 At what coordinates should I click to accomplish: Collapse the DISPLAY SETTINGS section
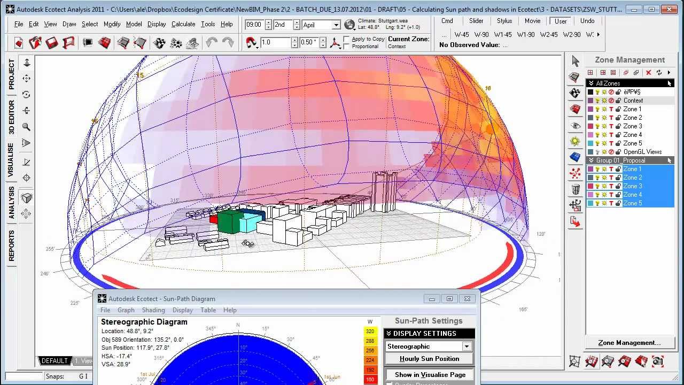(x=388, y=333)
